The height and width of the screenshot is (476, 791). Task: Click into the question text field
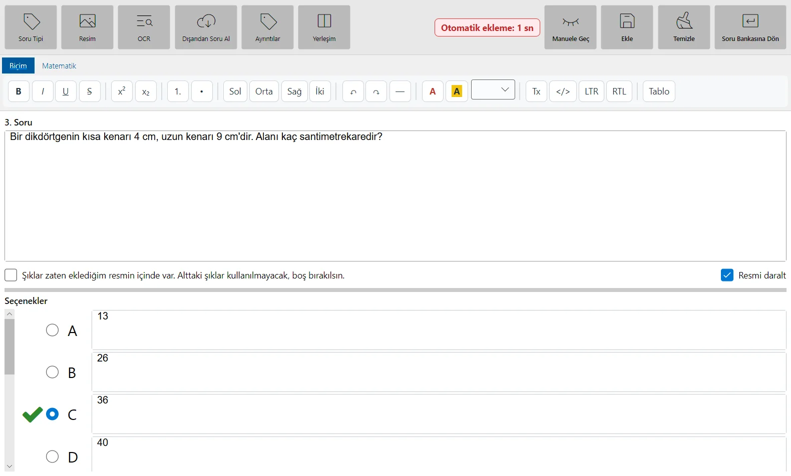click(395, 196)
